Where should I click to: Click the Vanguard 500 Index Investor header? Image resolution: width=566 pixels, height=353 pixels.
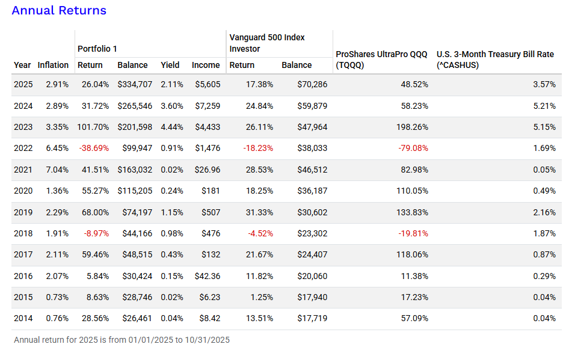point(266,43)
